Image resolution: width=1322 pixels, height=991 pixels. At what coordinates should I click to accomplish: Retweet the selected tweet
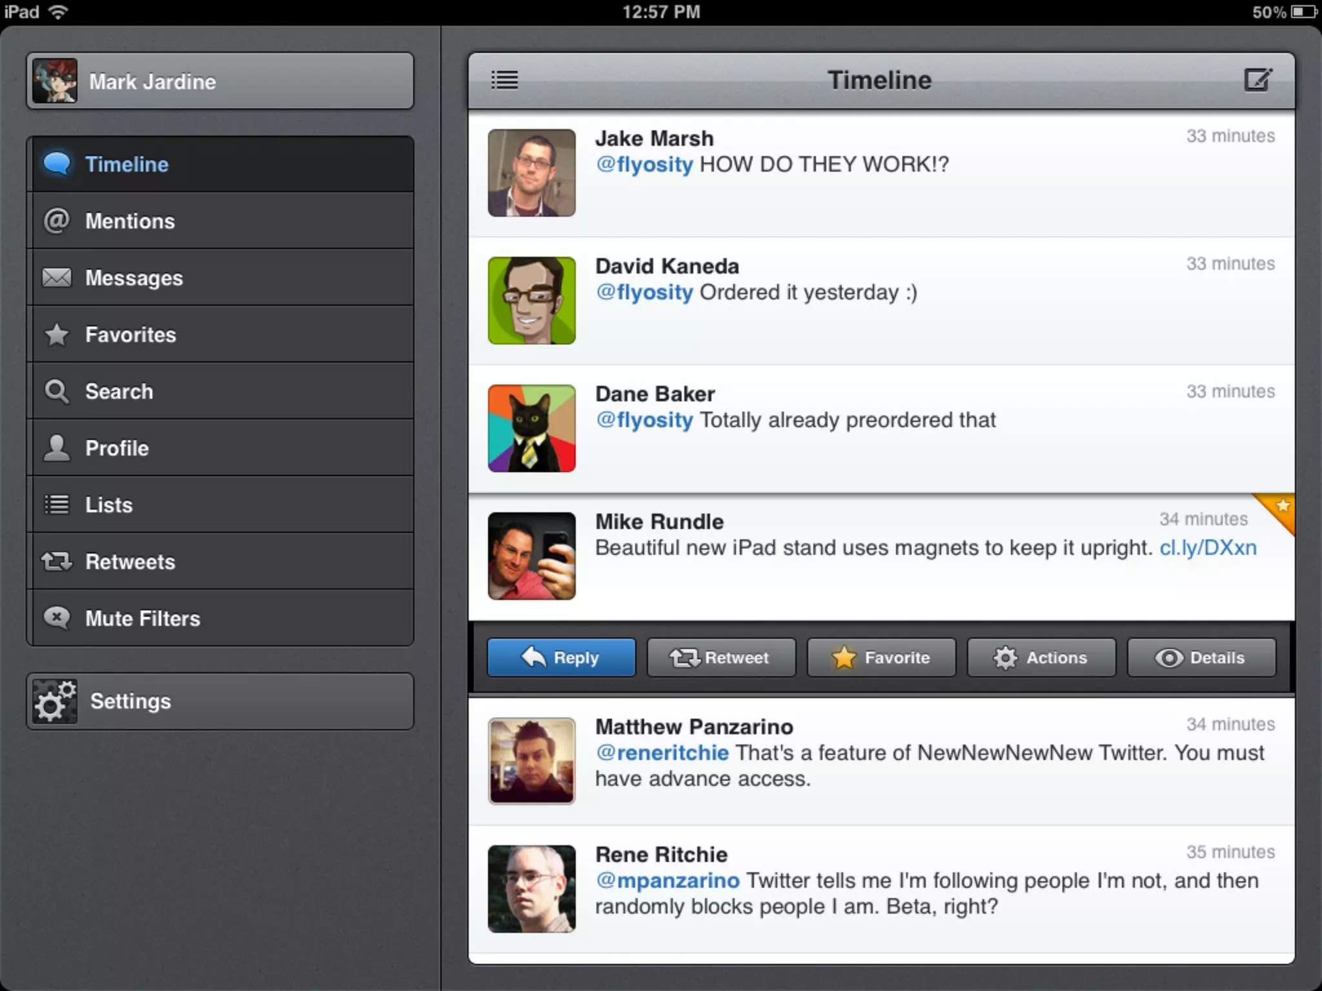coord(721,657)
